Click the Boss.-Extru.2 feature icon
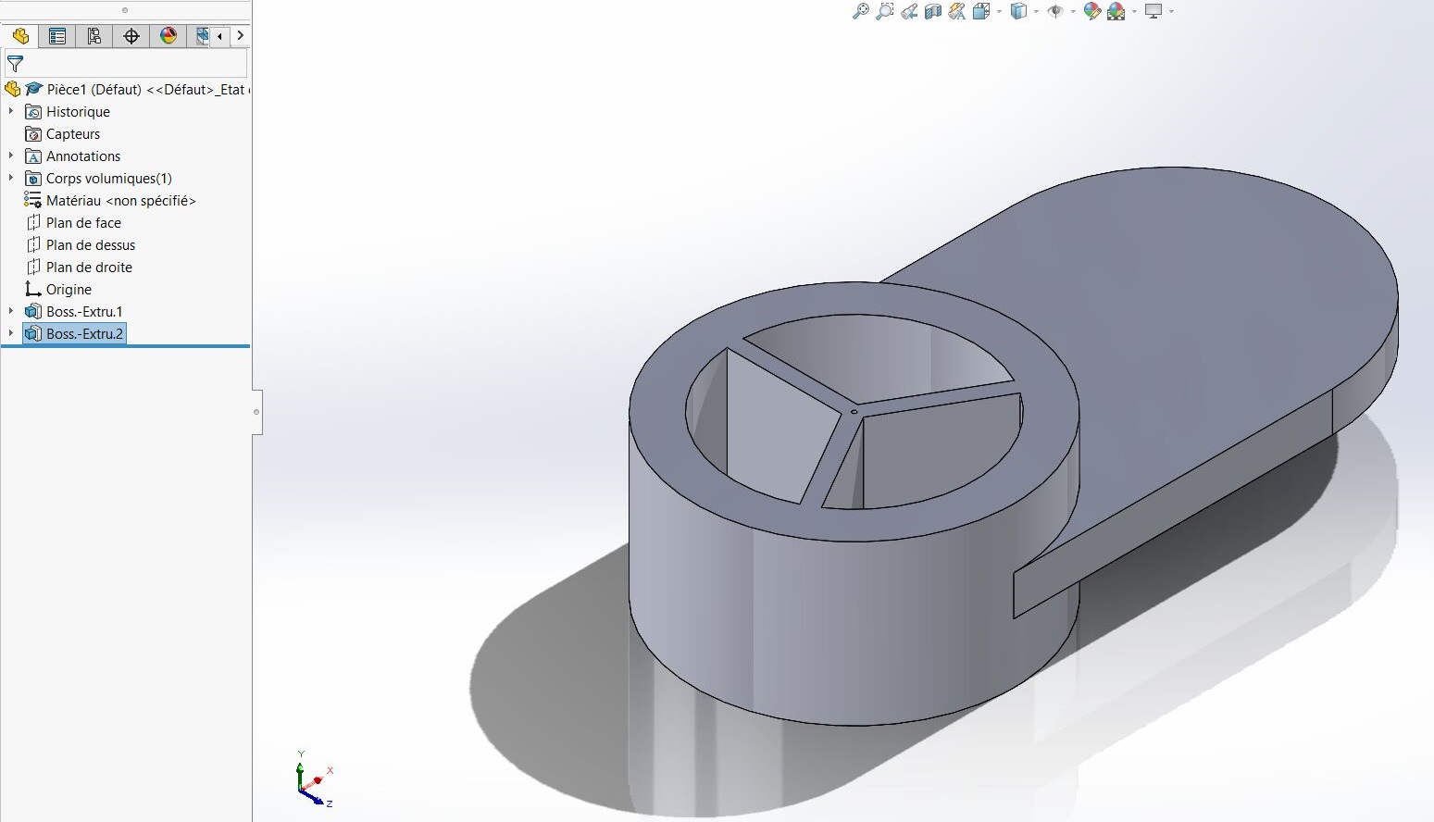This screenshot has height=822, width=1434. tap(33, 334)
